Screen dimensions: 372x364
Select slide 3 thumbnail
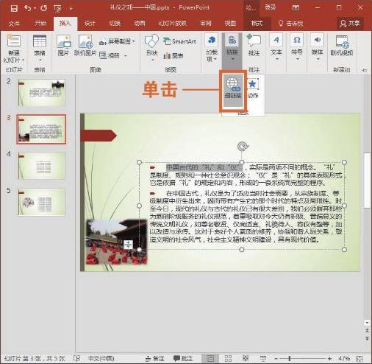point(41,129)
